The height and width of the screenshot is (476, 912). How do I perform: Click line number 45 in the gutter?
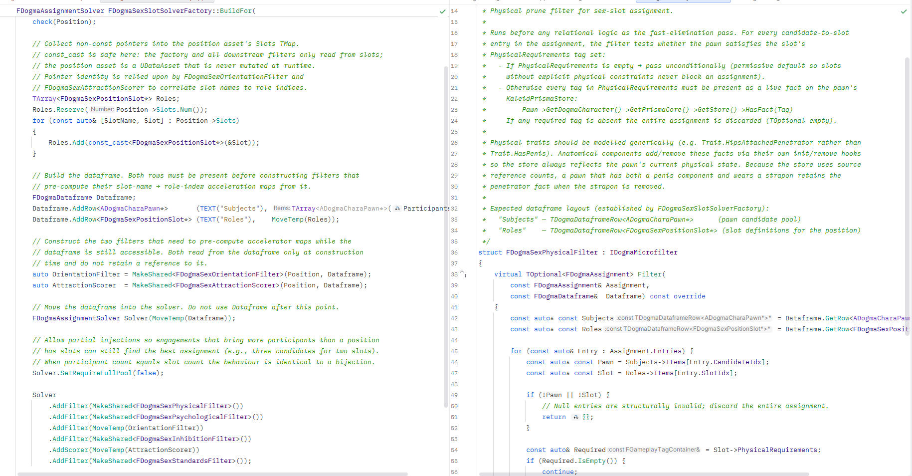coord(454,351)
